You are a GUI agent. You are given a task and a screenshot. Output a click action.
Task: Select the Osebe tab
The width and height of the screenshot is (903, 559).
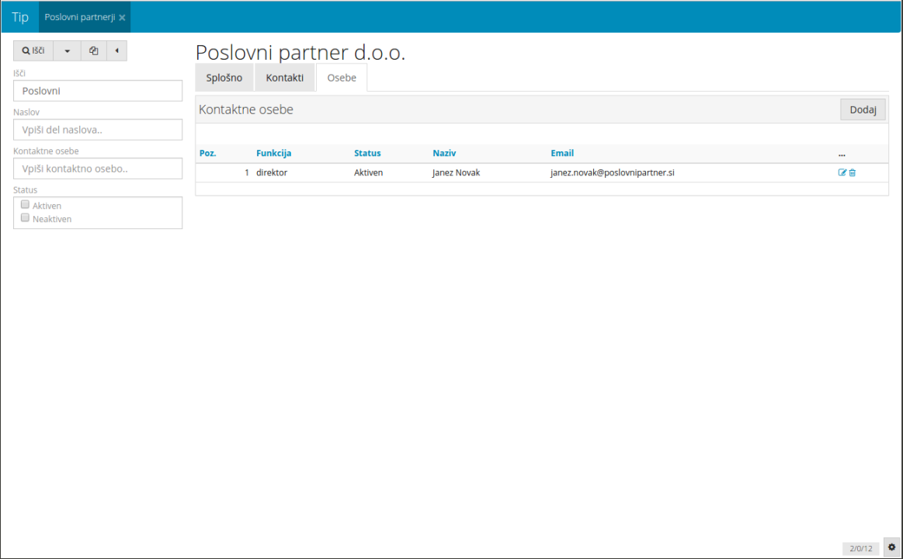342,78
